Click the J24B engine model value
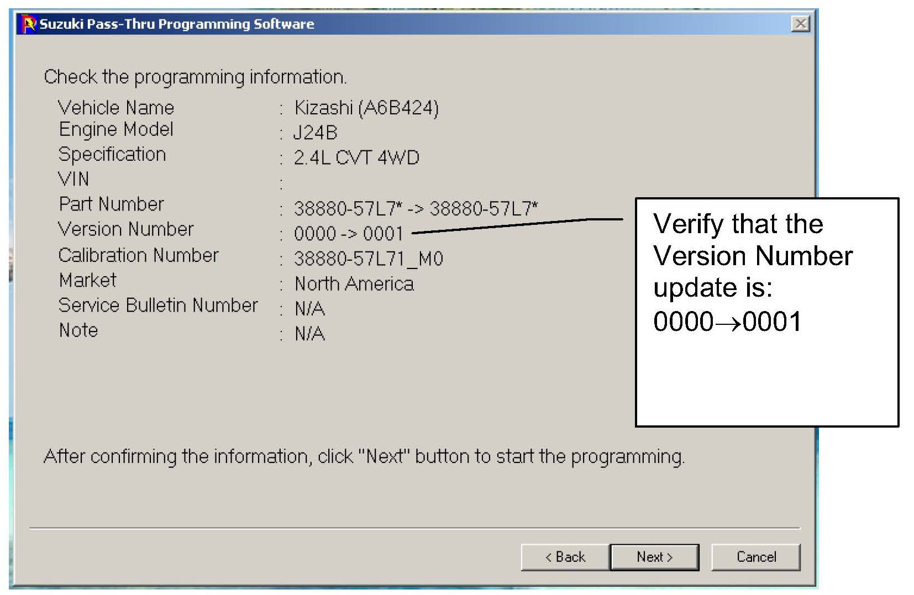The height and width of the screenshot is (595, 914). tap(315, 133)
